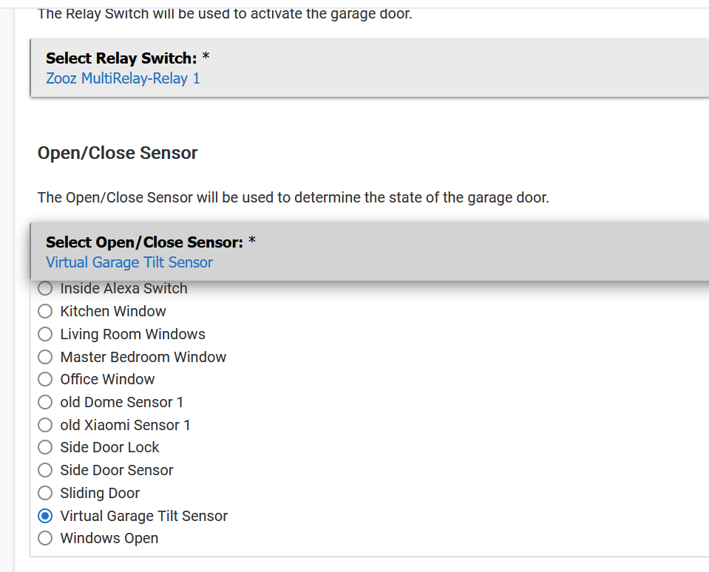This screenshot has height=572, width=709.
Task: Click the Windows Open label text
Action: pos(109,539)
